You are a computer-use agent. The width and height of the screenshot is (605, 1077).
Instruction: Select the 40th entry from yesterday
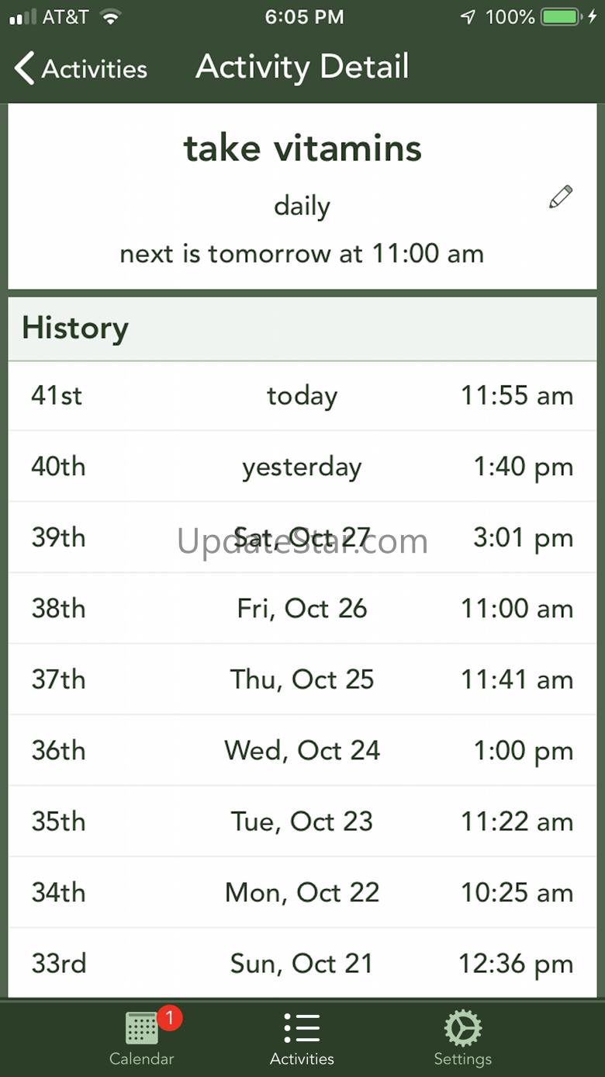pos(302,467)
